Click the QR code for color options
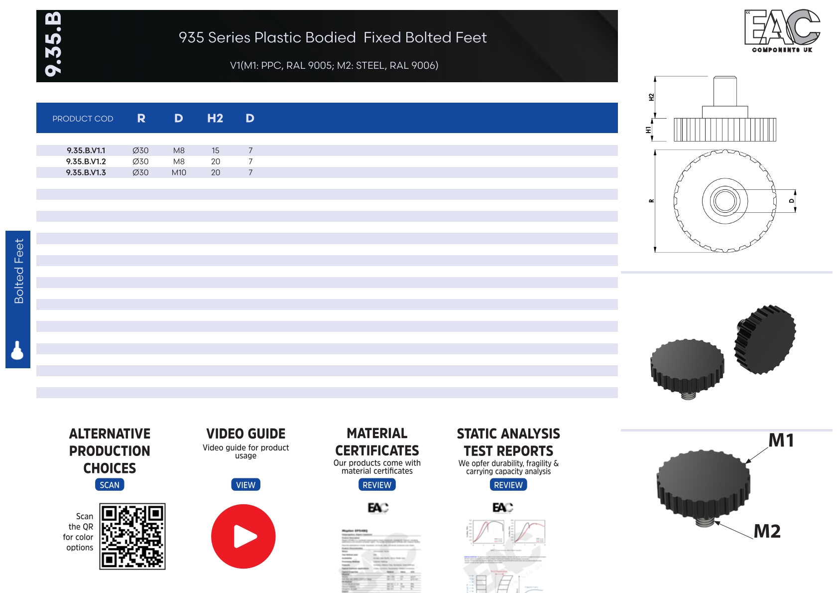838x593 pixels. (132, 536)
